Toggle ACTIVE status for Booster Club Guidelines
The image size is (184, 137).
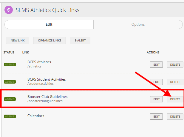point(10,99)
